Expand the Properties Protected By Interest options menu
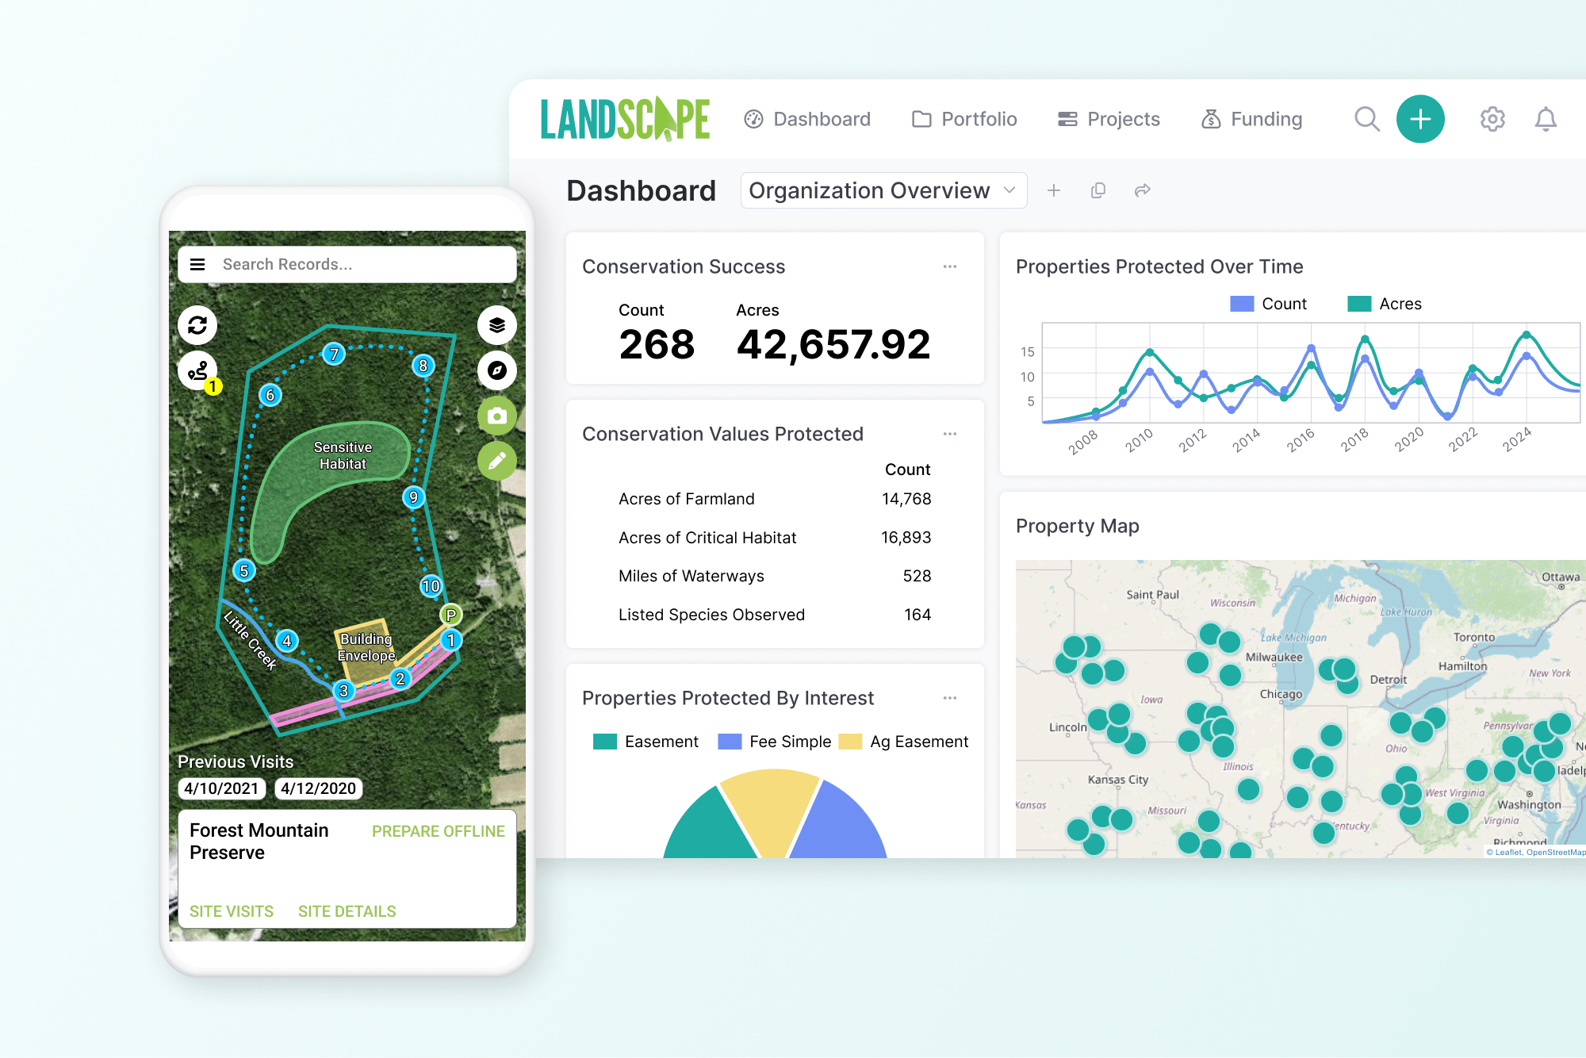Image resolution: width=1586 pixels, height=1058 pixels. tap(950, 697)
